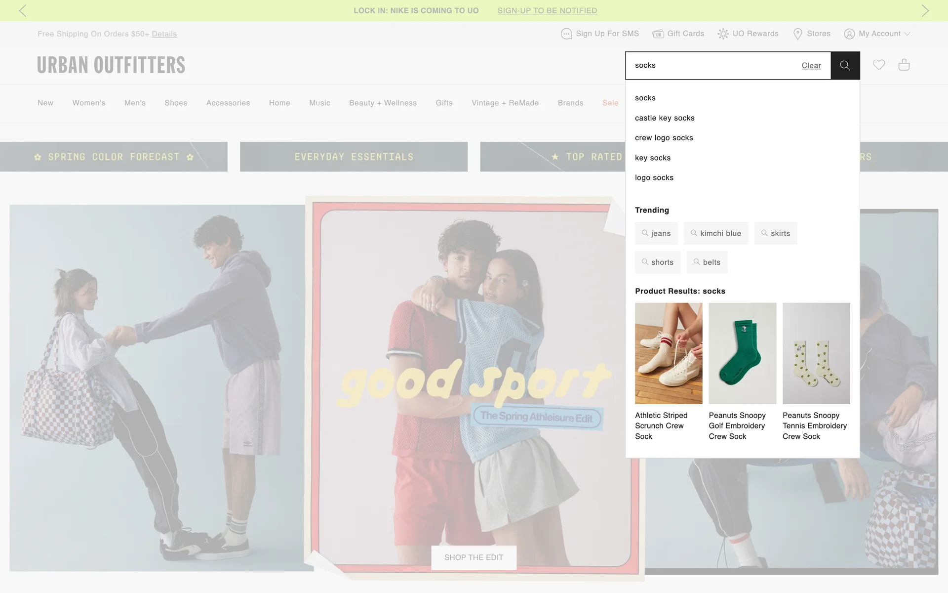This screenshot has width=948, height=593.
Task: Open the Women's menu
Action: click(89, 103)
